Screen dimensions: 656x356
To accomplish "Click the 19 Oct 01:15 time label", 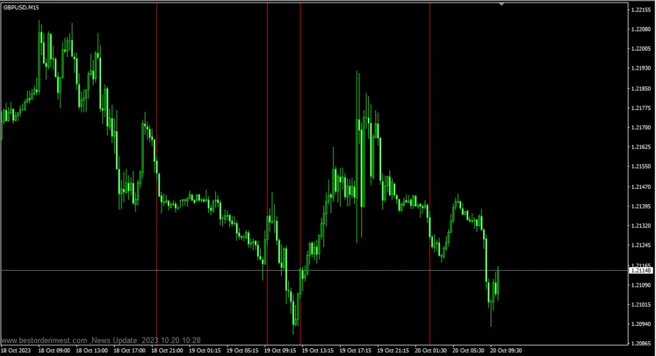I will pyautogui.click(x=204, y=351).
